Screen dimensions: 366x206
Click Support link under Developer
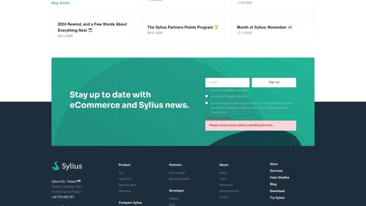(x=174, y=199)
